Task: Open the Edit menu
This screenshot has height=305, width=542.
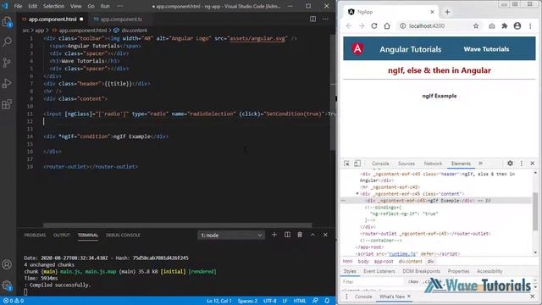Action: pos(32,6)
